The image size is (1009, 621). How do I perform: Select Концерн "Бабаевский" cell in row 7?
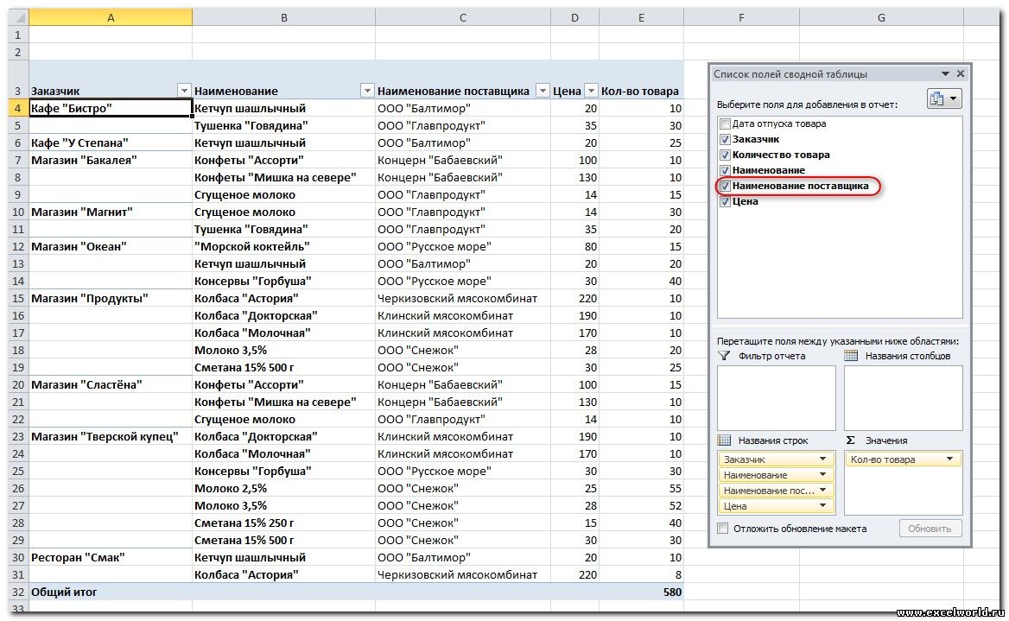pyautogui.click(x=463, y=161)
